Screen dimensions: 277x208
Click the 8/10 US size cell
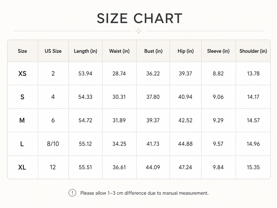(x=53, y=144)
